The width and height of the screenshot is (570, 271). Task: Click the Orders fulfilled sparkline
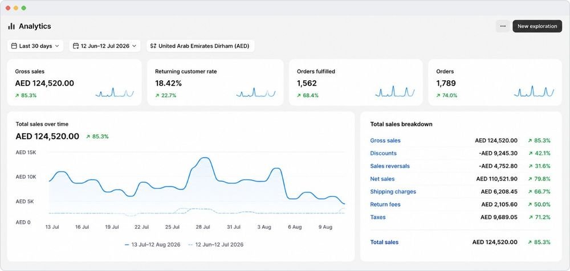click(395, 92)
